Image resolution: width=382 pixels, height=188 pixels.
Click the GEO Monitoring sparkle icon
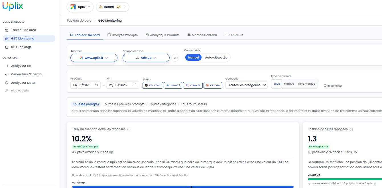7,38
